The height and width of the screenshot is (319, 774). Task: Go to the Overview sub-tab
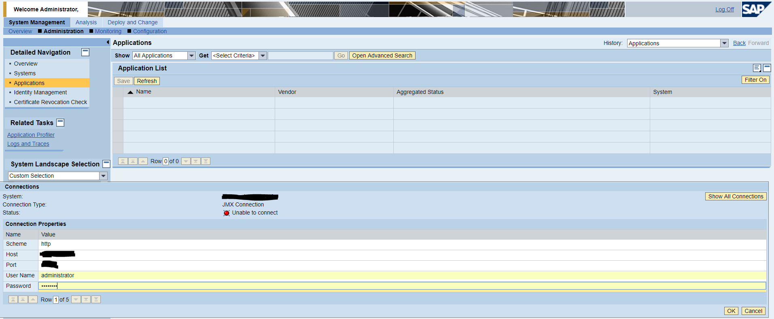click(20, 31)
